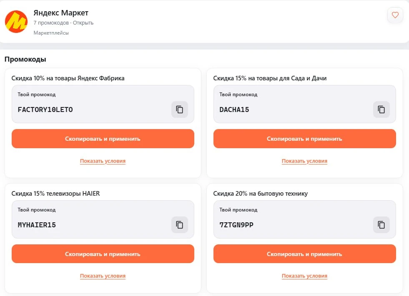The width and height of the screenshot is (409, 296).
Task: Copy the 7ZTGN9PP promo code icon
Action: click(381, 225)
